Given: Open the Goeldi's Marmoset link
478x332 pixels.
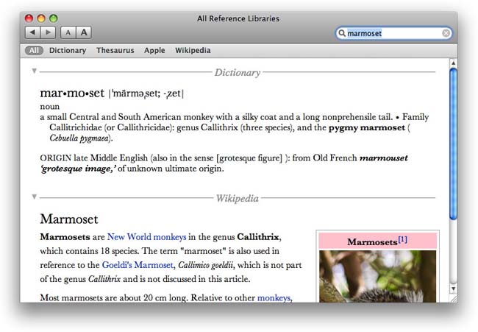Looking at the screenshot, I should pyautogui.click(x=138, y=265).
